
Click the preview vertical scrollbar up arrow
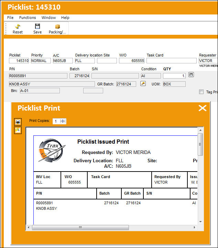200,130
